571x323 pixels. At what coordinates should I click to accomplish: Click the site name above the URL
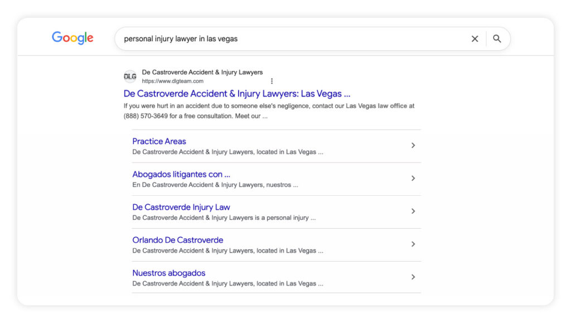click(x=202, y=72)
